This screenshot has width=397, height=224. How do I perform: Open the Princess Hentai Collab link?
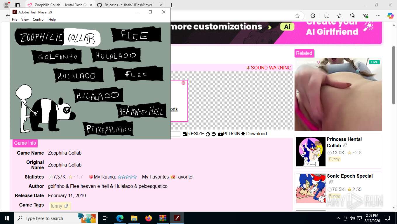[344, 142]
